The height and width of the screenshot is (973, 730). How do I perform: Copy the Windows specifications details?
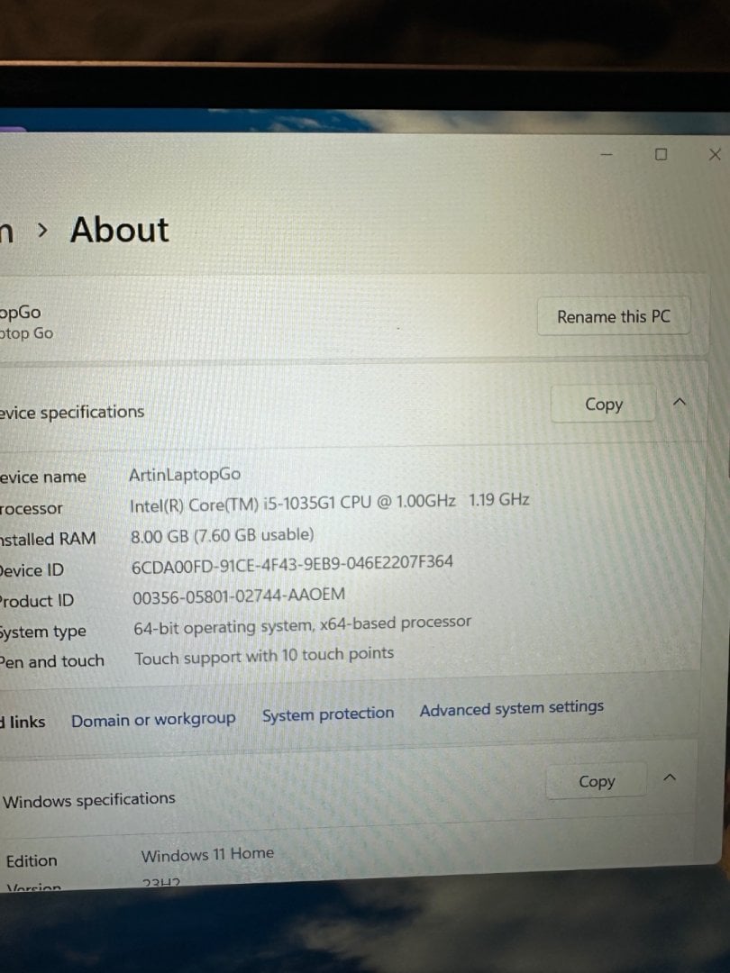coord(597,781)
